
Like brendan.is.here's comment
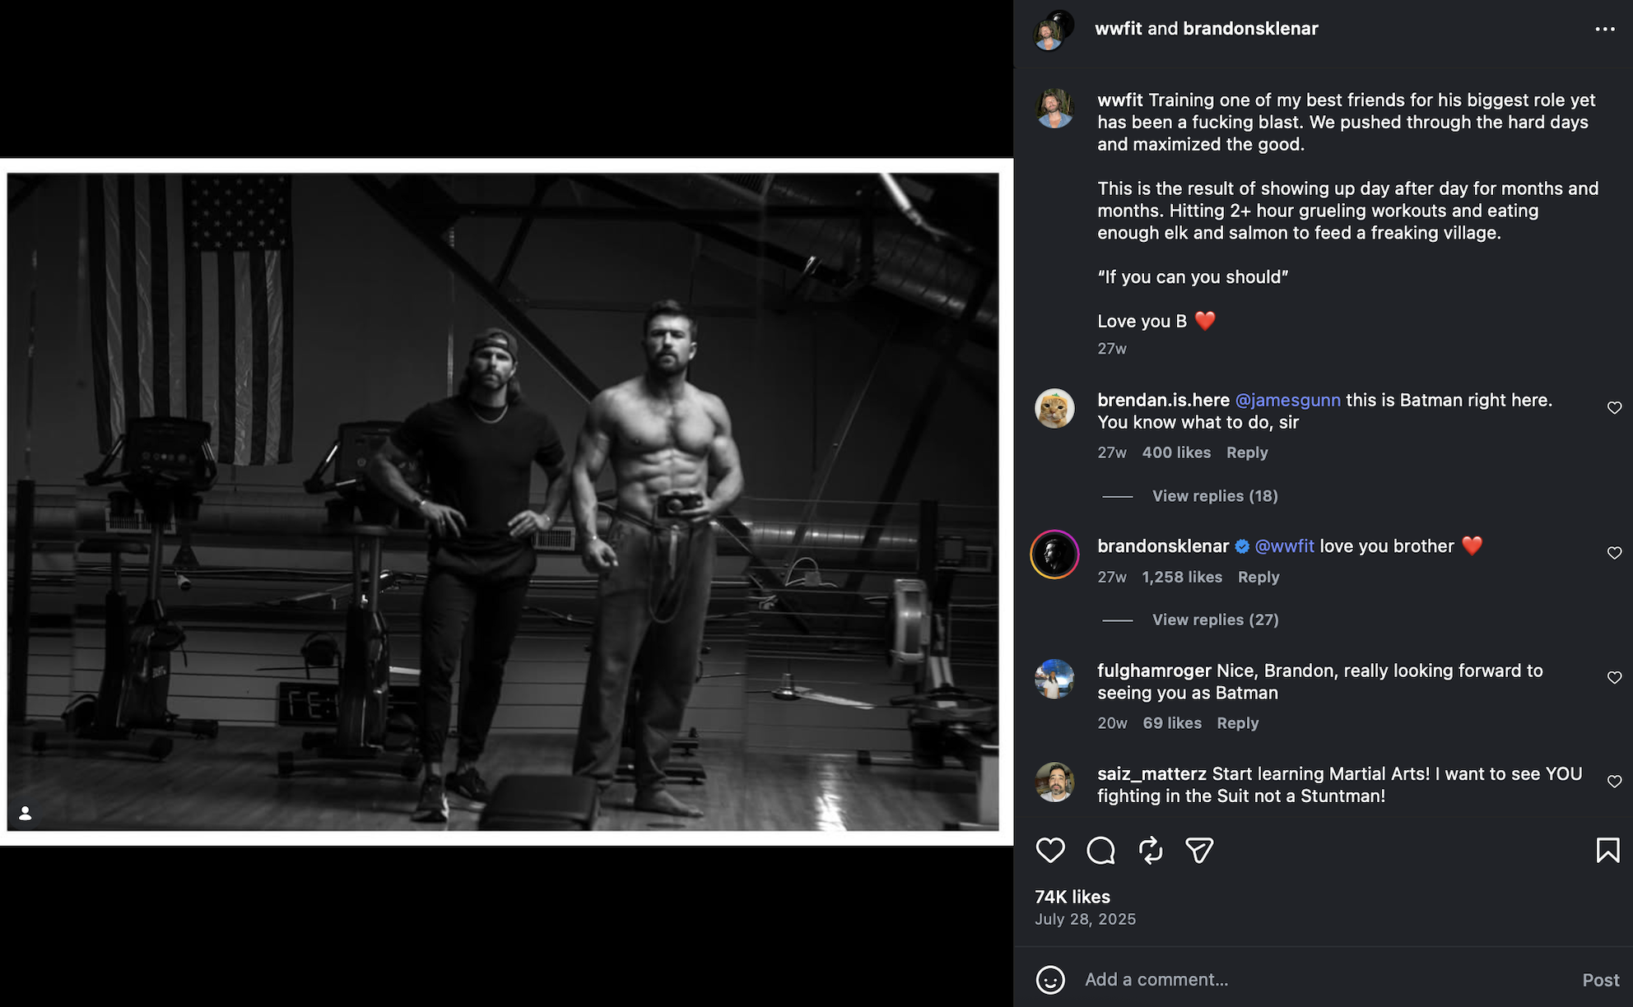(x=1614, y=408)
